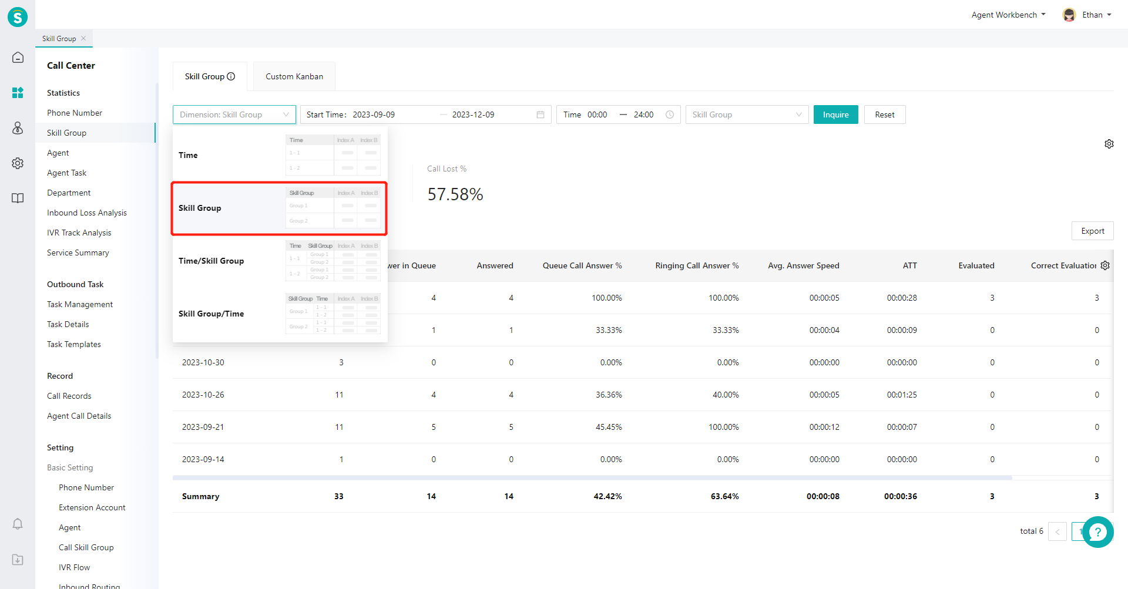Expand Basic Setting section

pos(70,467)
